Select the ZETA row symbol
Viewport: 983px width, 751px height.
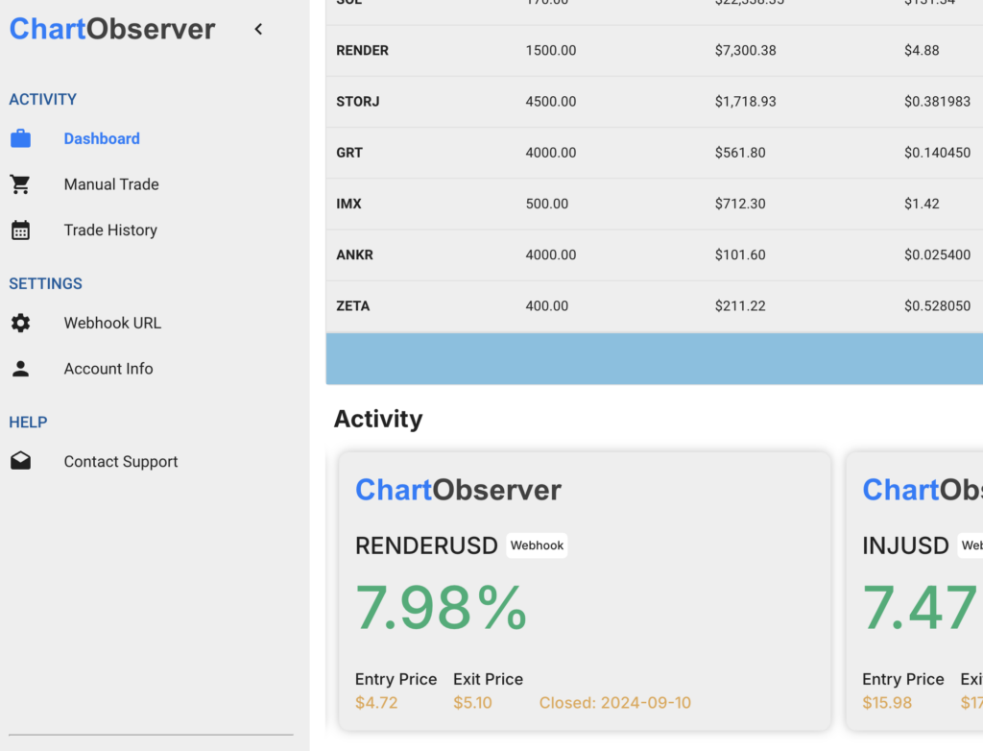tap(353, 306)
